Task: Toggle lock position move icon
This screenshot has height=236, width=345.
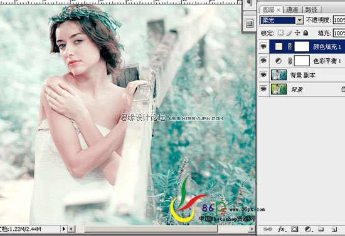Action: click(297, 33)
